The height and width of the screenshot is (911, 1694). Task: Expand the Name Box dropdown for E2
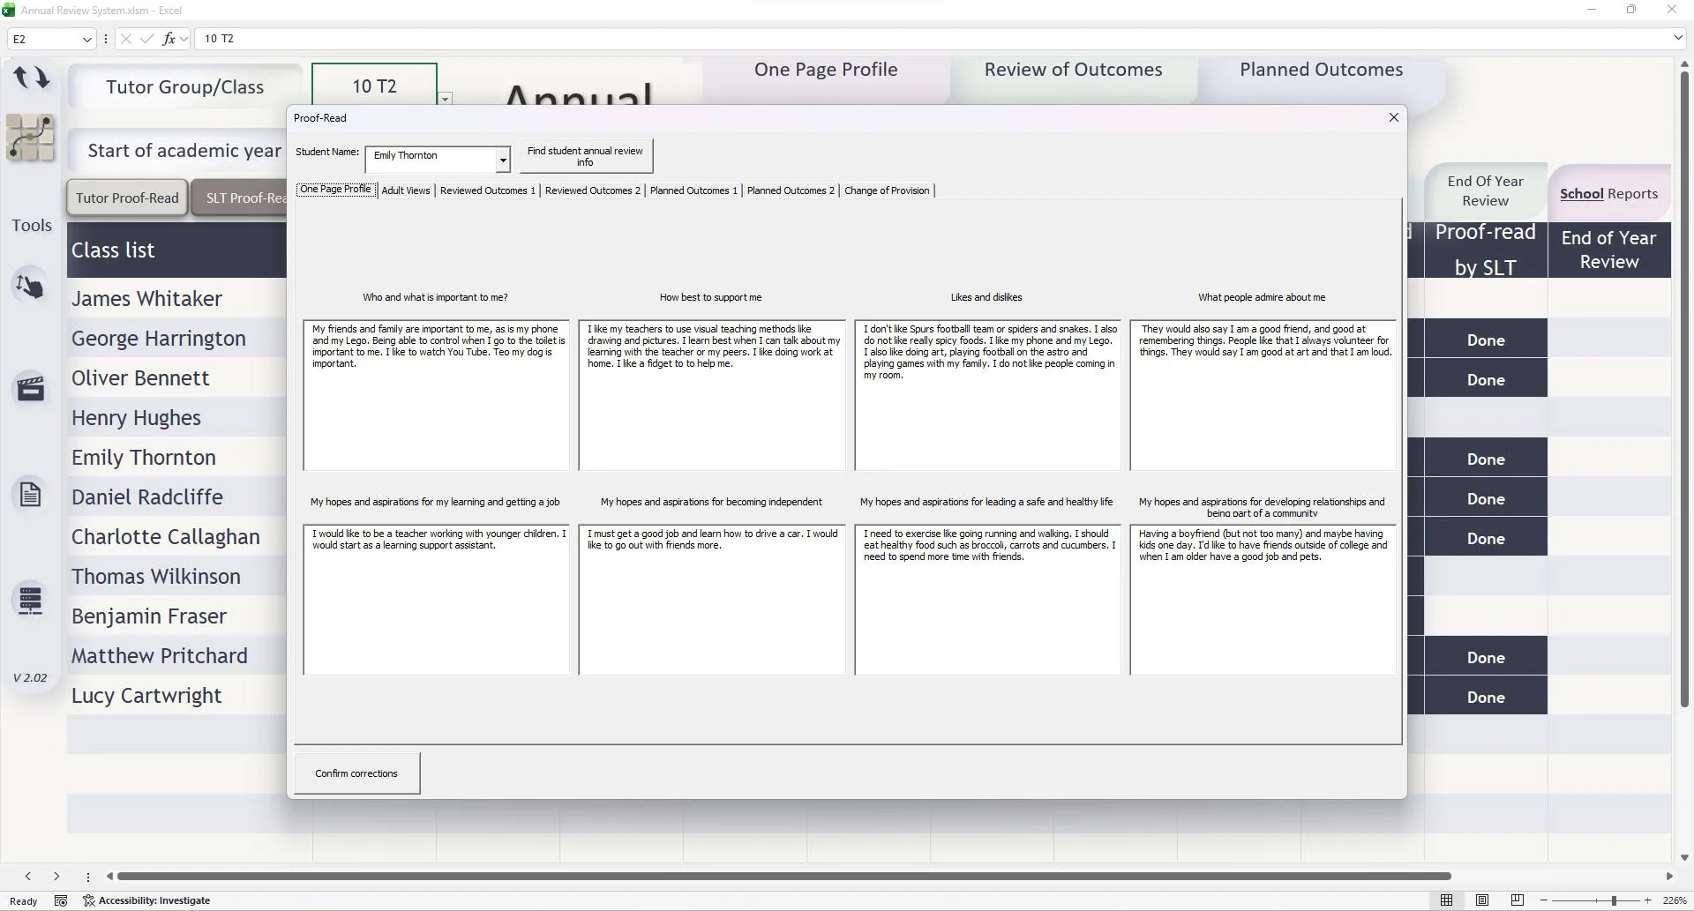click(x=86, y=39)
